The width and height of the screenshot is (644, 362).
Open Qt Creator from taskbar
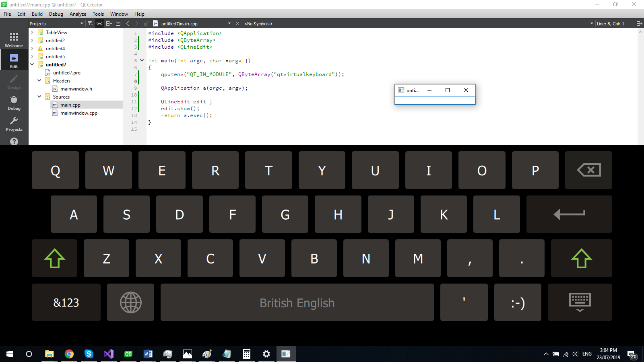[x=128, y=354]
